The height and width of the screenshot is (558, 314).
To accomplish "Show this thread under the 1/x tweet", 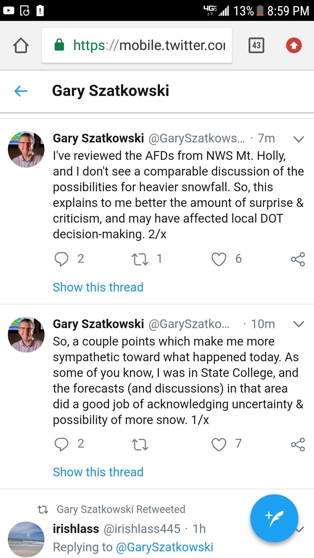I will [98, 472].
